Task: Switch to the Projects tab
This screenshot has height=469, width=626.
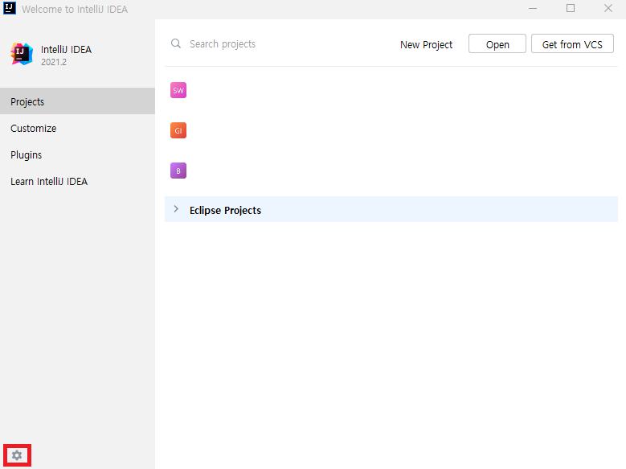Action: point(77,101)
